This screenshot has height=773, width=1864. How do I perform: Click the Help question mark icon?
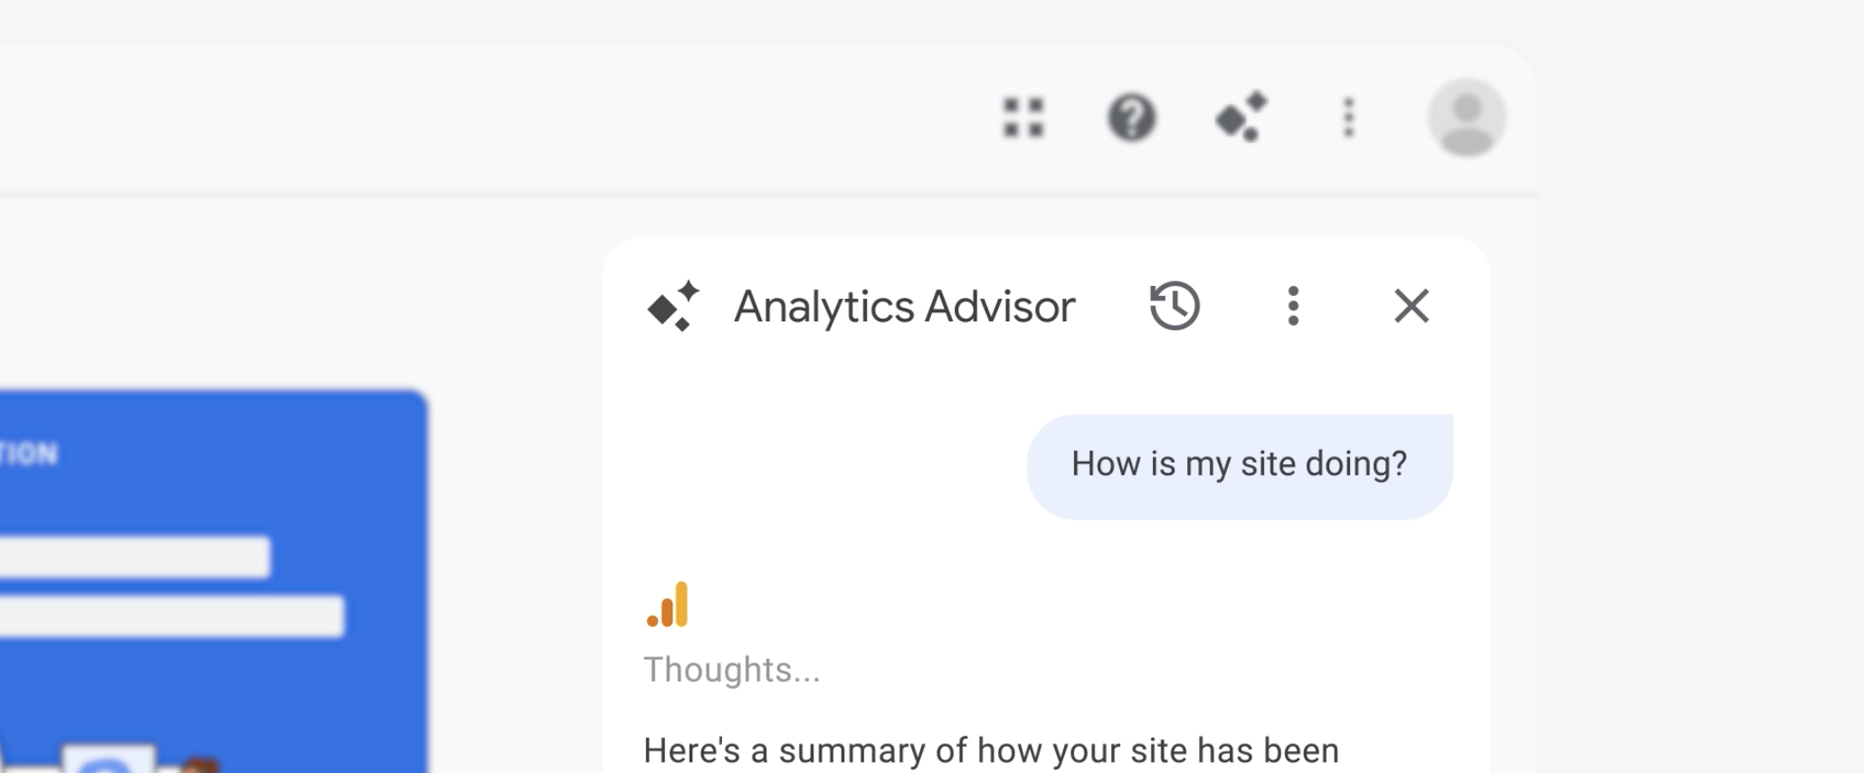[x=1131, y=119]
